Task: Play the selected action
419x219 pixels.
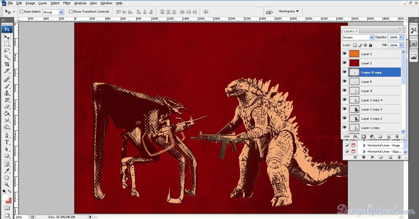Action: [x=372, y=157]
